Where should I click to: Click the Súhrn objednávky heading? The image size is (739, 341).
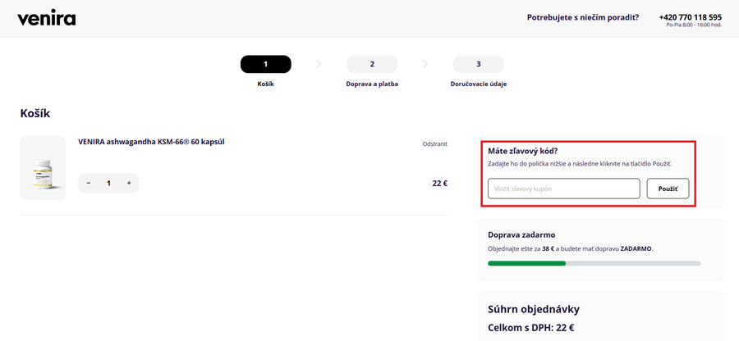coord(534,309)
